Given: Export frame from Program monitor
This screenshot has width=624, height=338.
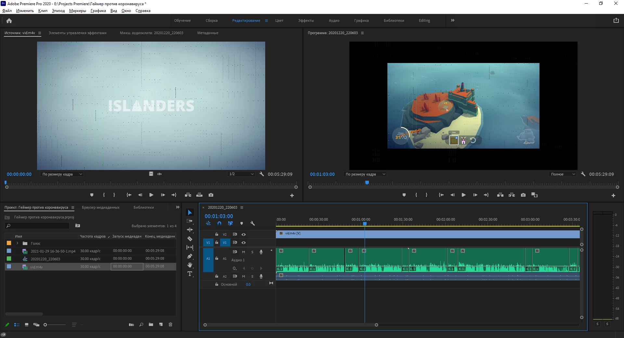Looking at the screenshot, I should point(523,195).
